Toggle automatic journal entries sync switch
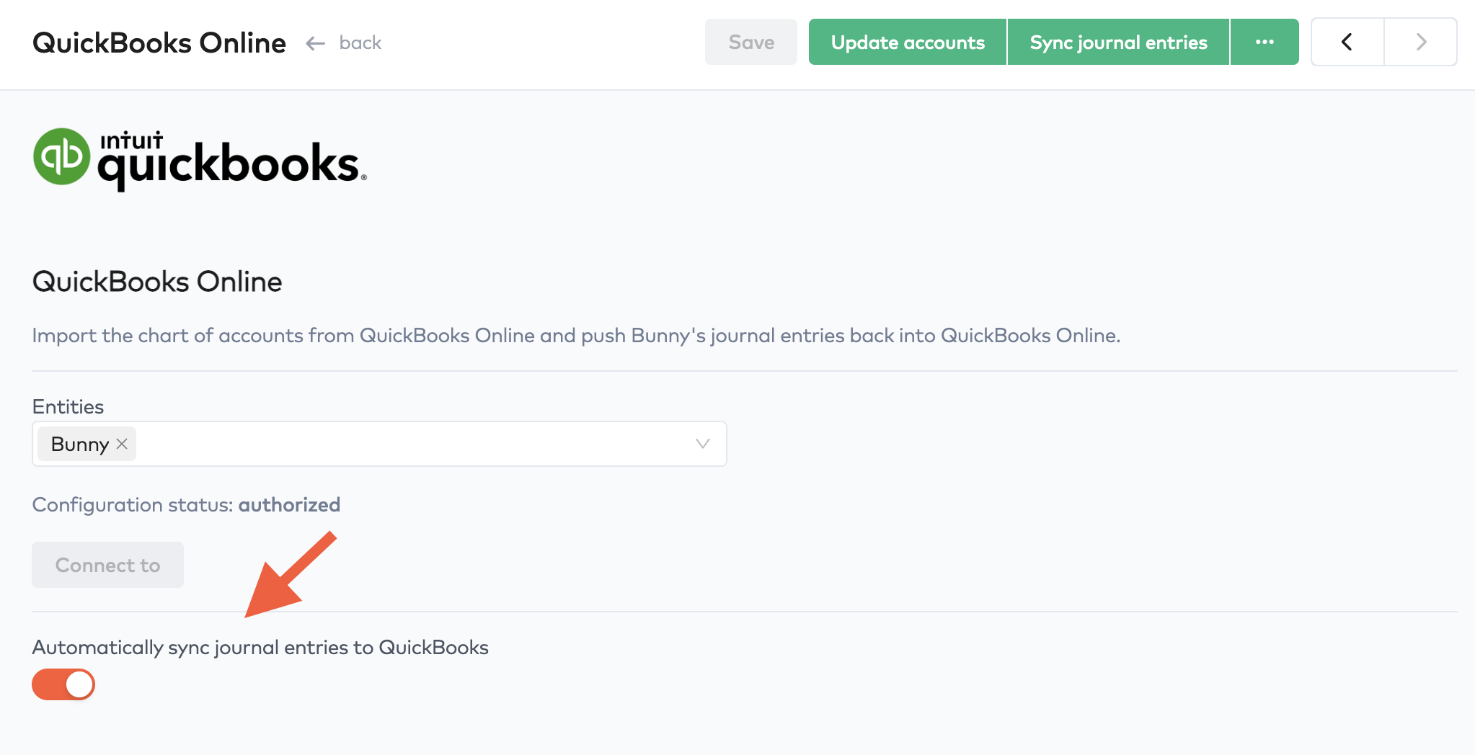 [x=63, y=684]
